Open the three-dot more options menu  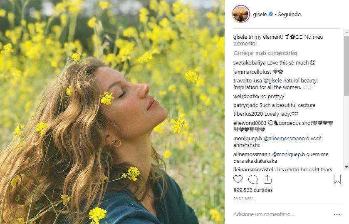point(337,214)
